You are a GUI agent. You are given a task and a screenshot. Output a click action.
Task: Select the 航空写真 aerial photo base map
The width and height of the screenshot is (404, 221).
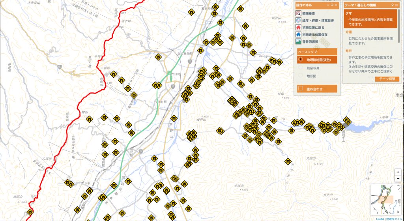(301, 67)
